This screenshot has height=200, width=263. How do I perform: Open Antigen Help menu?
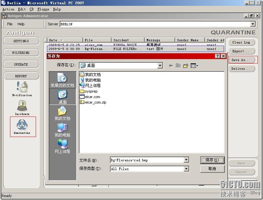coord(21,24)
